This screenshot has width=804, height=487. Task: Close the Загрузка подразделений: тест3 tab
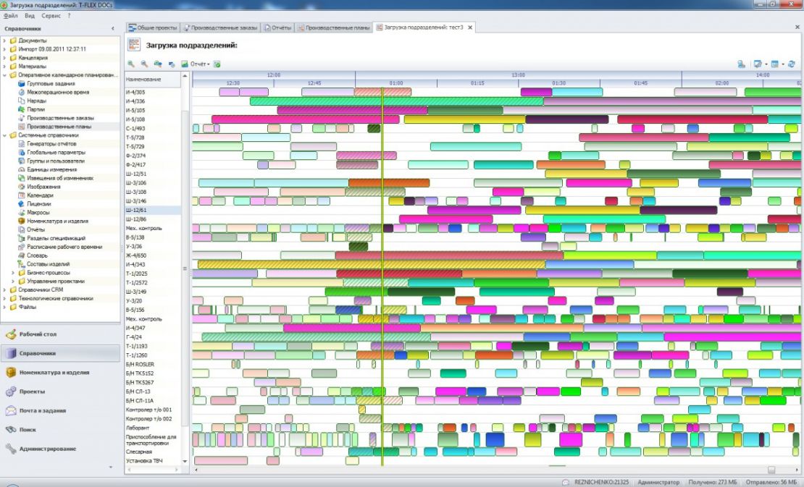click(x=469, y=27)
